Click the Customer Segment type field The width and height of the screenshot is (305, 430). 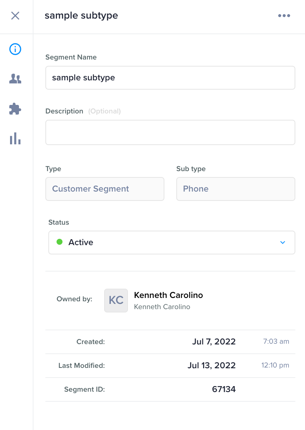pyautogui.click(x=105, y=189)
